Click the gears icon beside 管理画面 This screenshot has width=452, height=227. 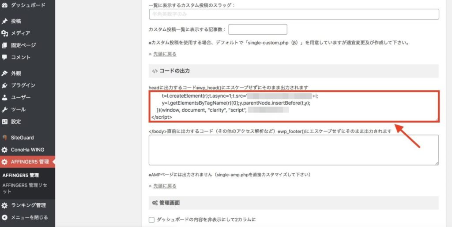(x=155, y=203)
